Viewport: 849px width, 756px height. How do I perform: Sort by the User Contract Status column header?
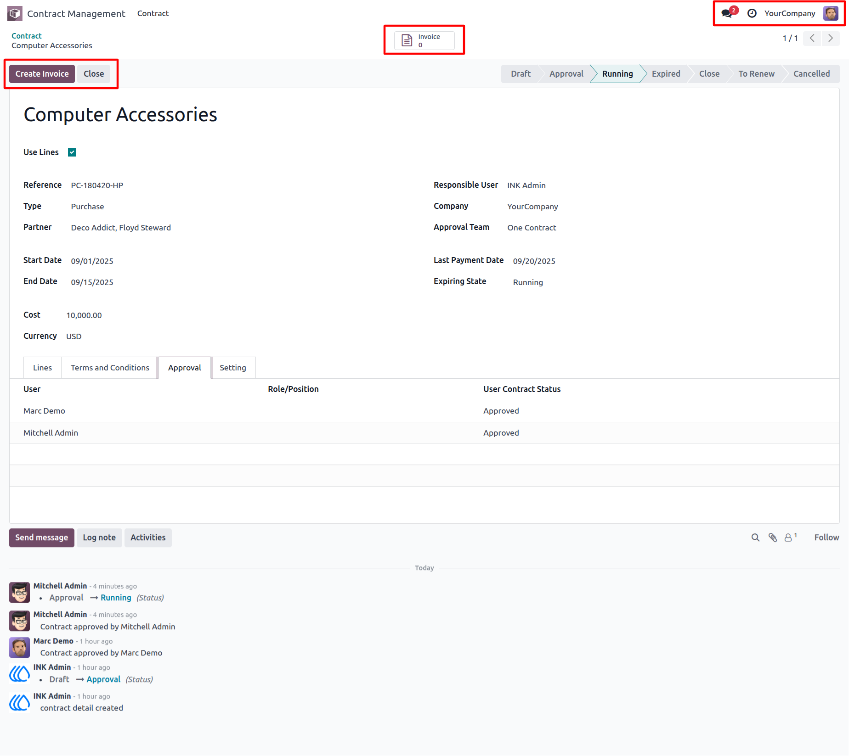point(522,389)
